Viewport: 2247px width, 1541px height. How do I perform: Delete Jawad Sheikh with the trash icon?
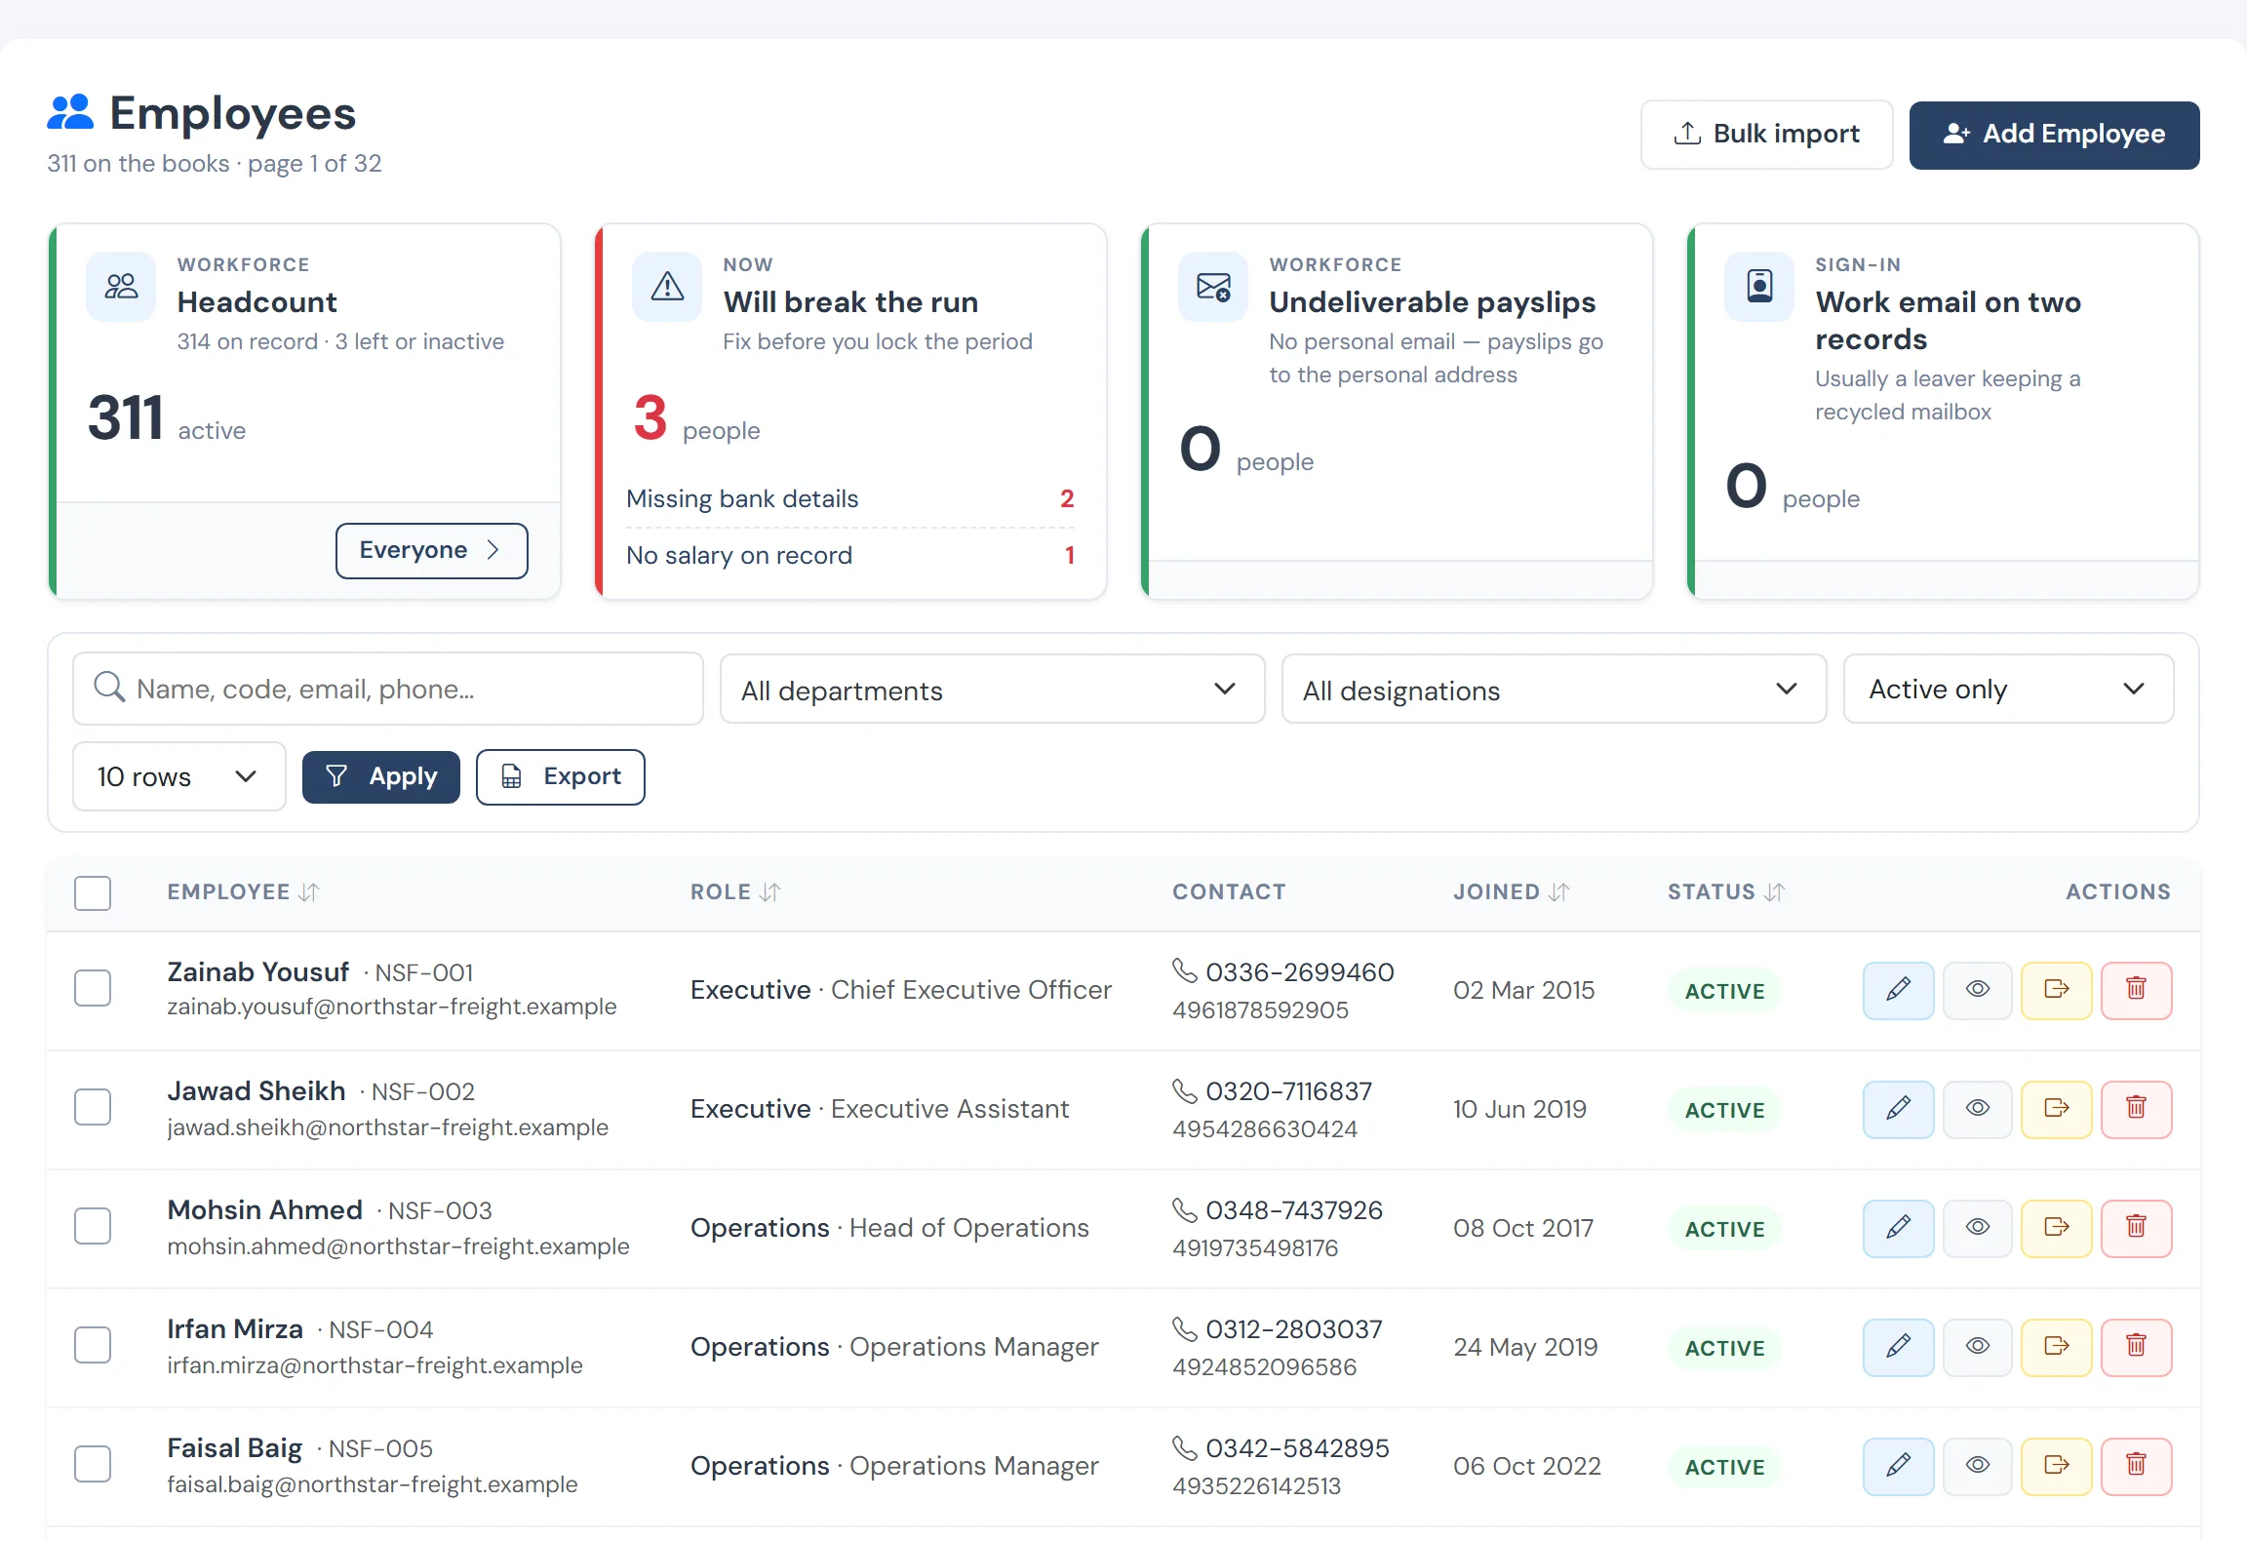click(2136, 1109)
